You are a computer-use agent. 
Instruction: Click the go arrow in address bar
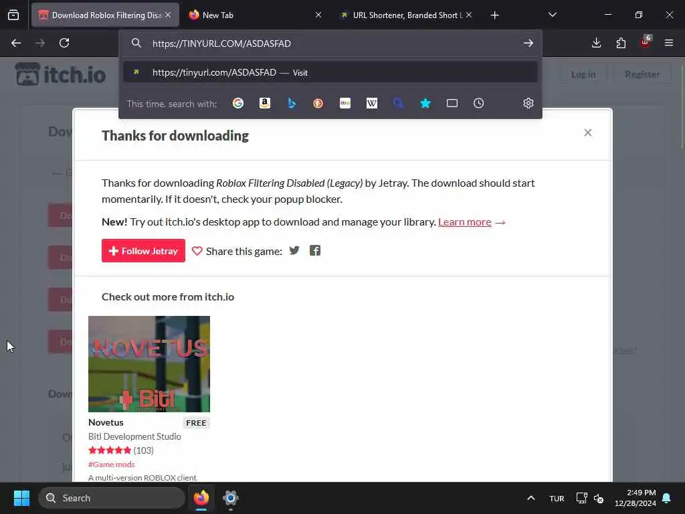(x=528, y=43)
